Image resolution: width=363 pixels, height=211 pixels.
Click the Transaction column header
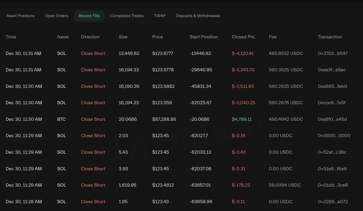330,37
